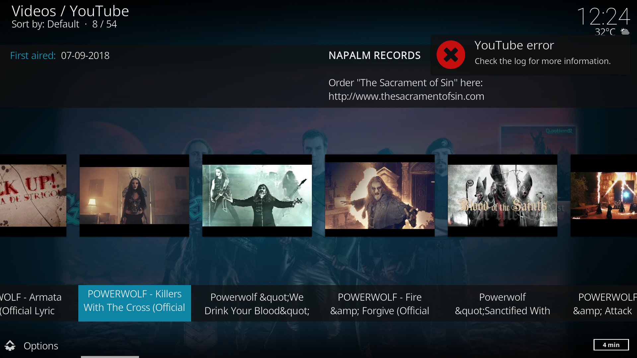
Task: Click the 4 min duration badge
Action: (611, 345)
